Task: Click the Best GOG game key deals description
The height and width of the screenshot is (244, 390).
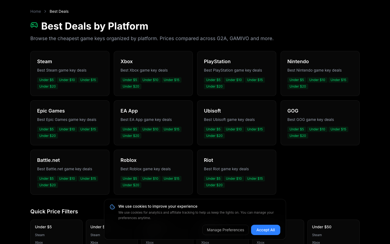Action: [311, 120]
